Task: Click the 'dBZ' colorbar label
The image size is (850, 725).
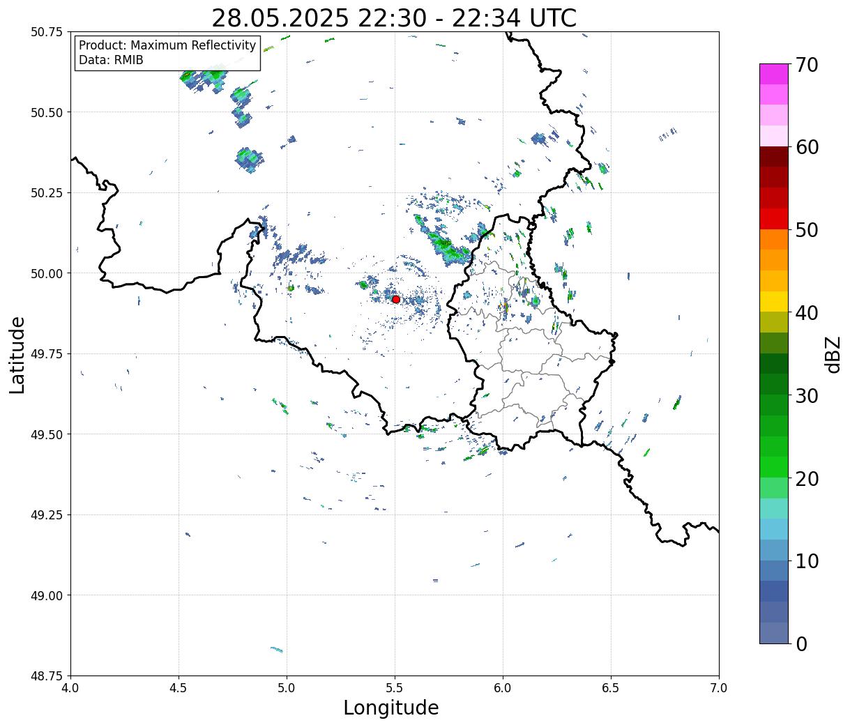Action: tap(833, 354)
